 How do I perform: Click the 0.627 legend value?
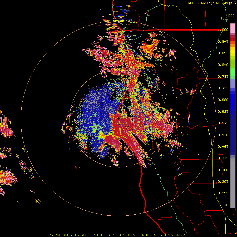coord(223,112)
